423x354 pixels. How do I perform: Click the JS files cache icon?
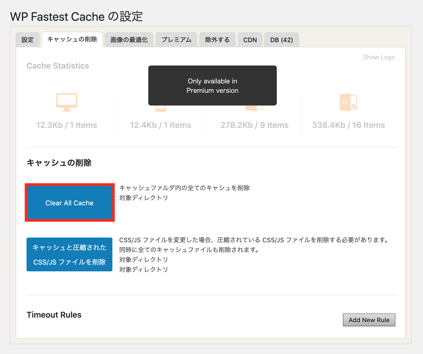point(348,102)
